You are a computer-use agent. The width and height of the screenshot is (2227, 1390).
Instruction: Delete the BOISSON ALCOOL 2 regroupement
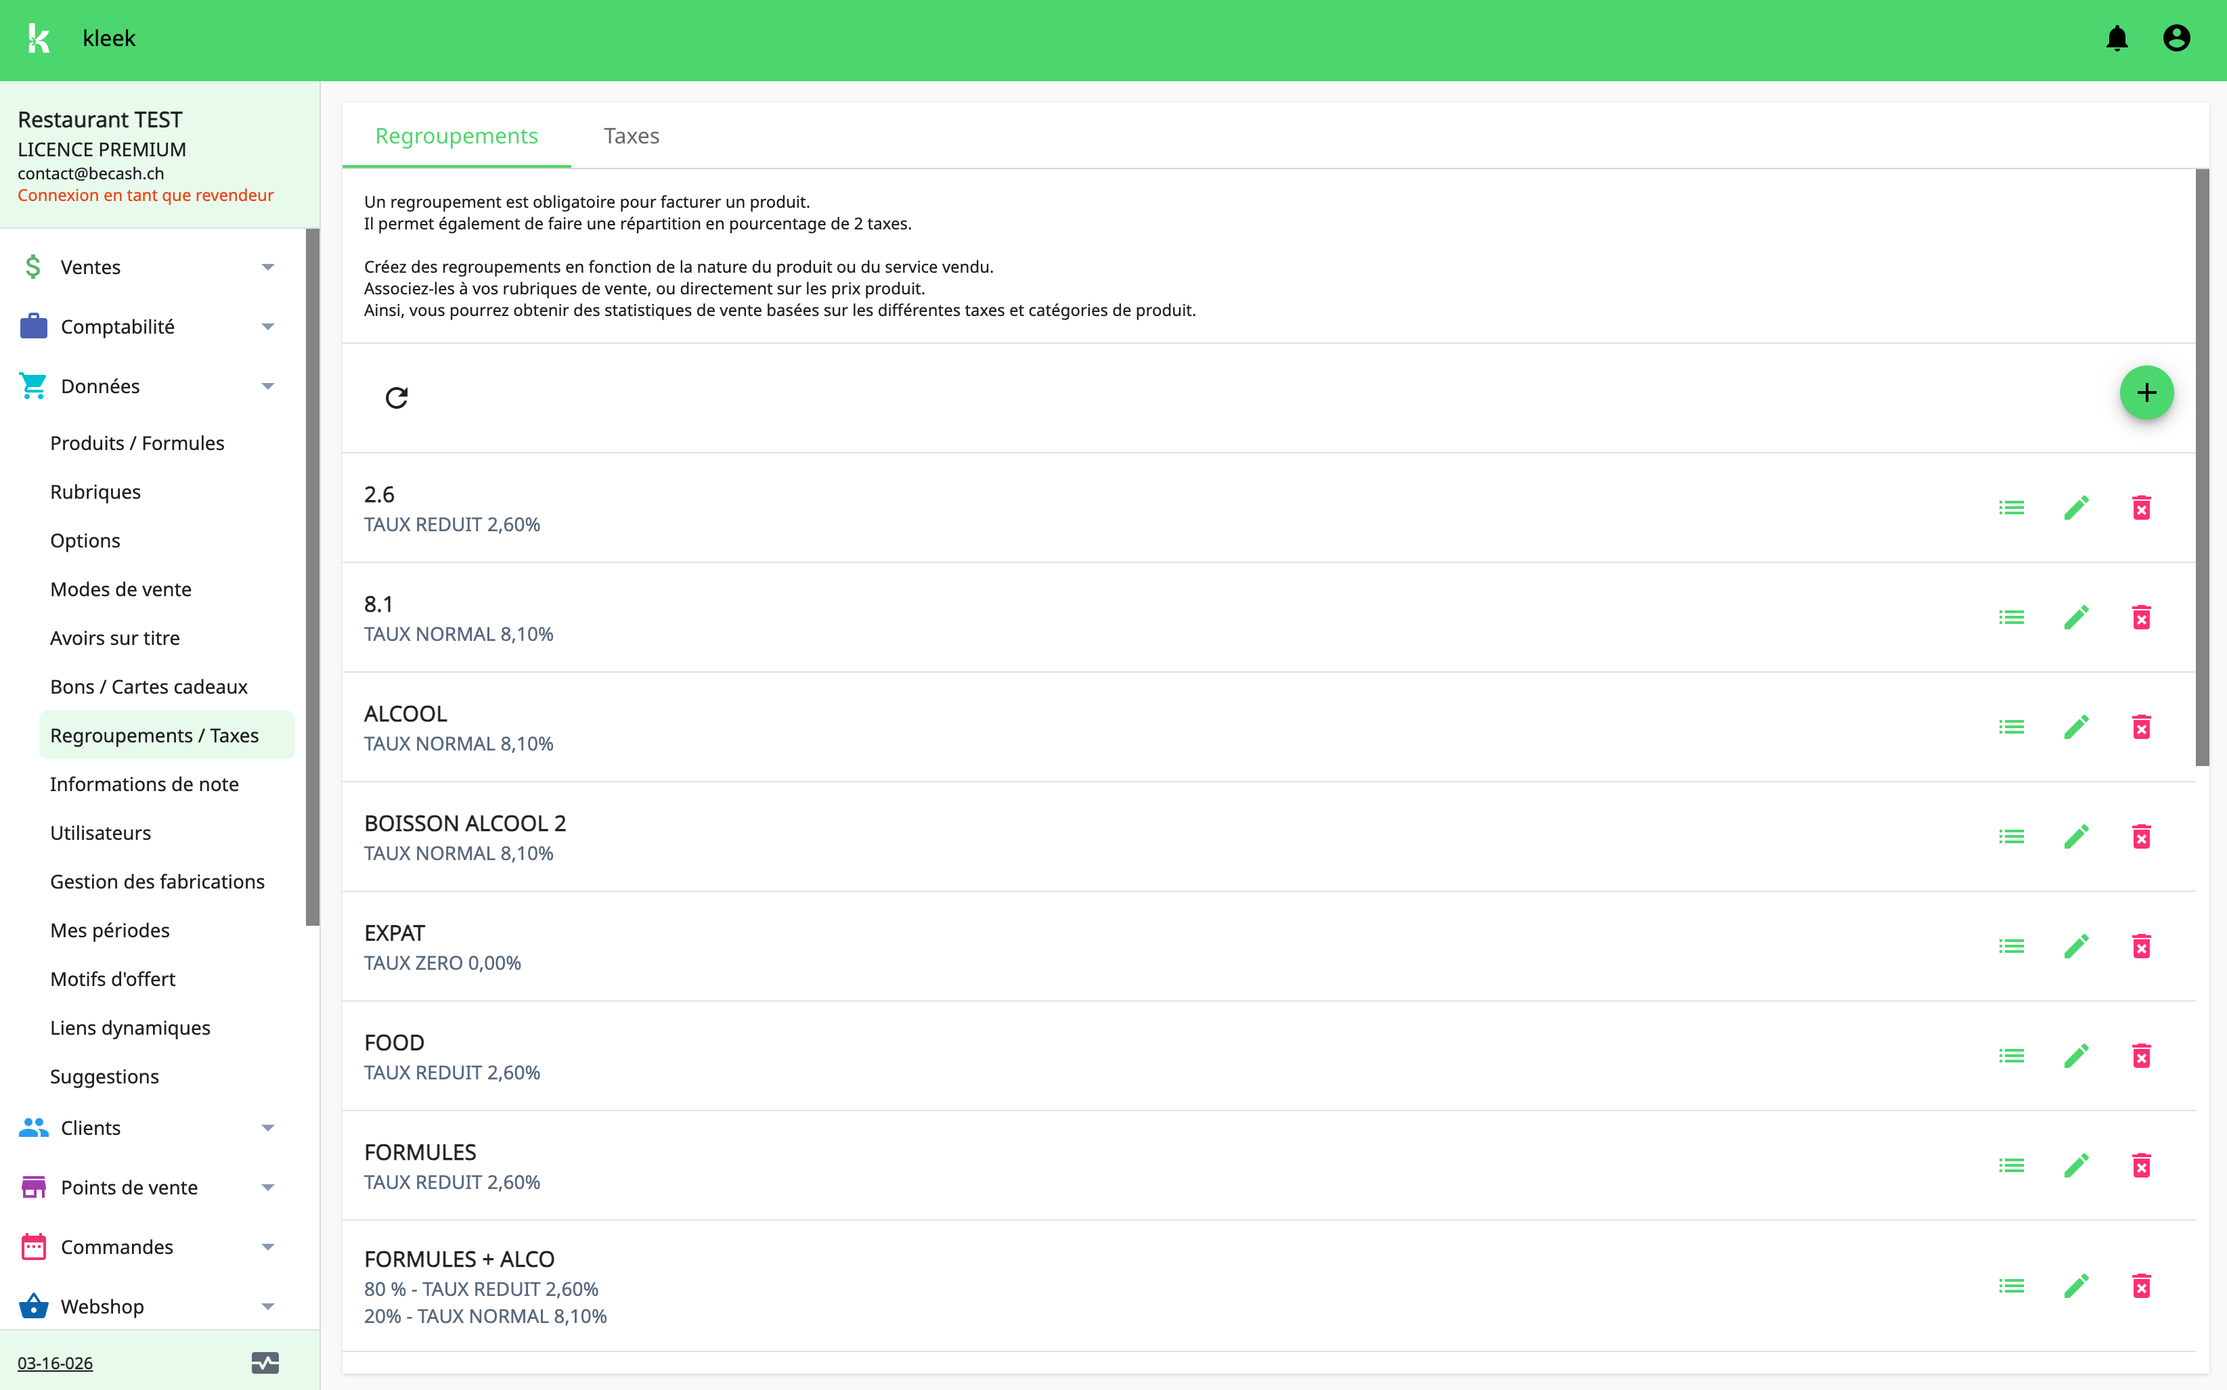coord(2142,836)
